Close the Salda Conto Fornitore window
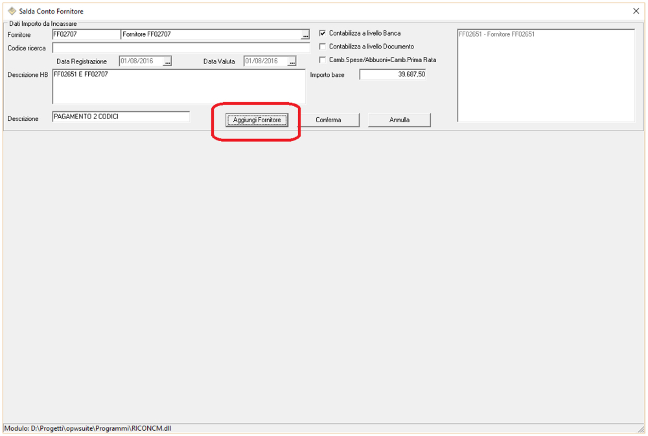Viewport: 648px width, 436px height. click(635, 11)
